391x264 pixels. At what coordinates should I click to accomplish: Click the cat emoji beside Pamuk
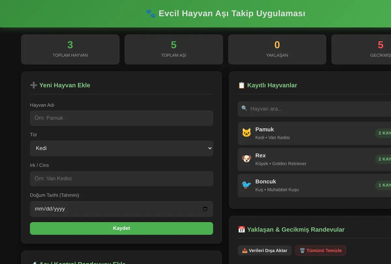click(246, 133)
